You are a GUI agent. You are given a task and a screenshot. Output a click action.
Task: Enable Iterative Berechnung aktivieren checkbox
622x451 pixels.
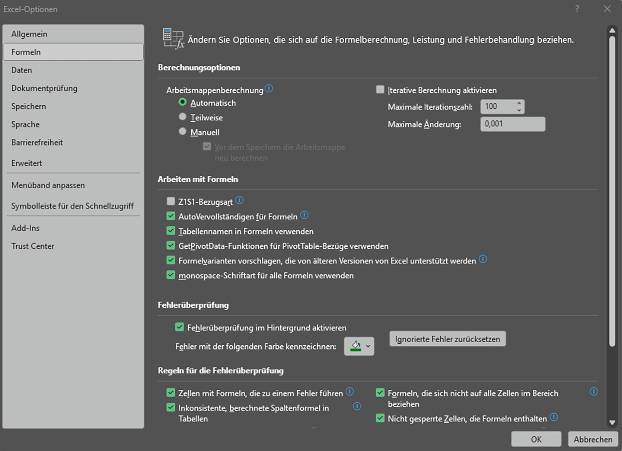(380, 90)
